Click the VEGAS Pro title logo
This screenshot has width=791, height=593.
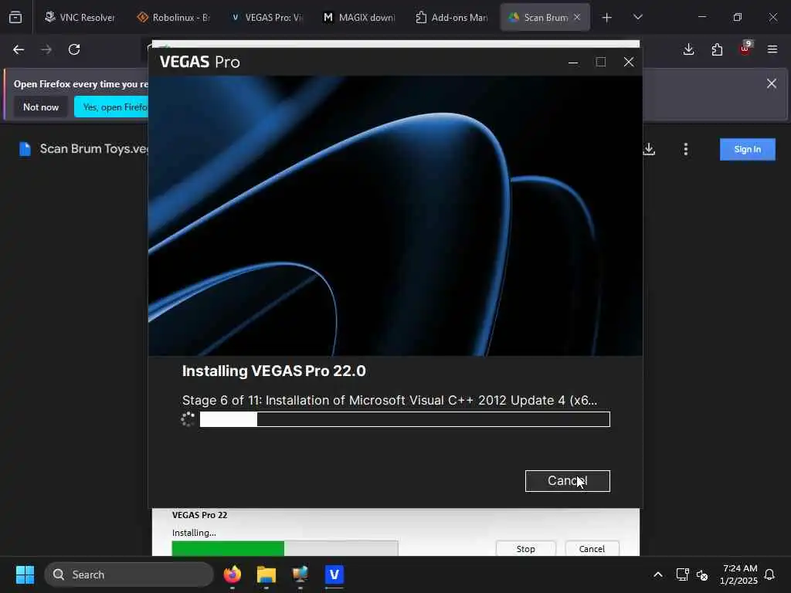(x=200, y=62)
